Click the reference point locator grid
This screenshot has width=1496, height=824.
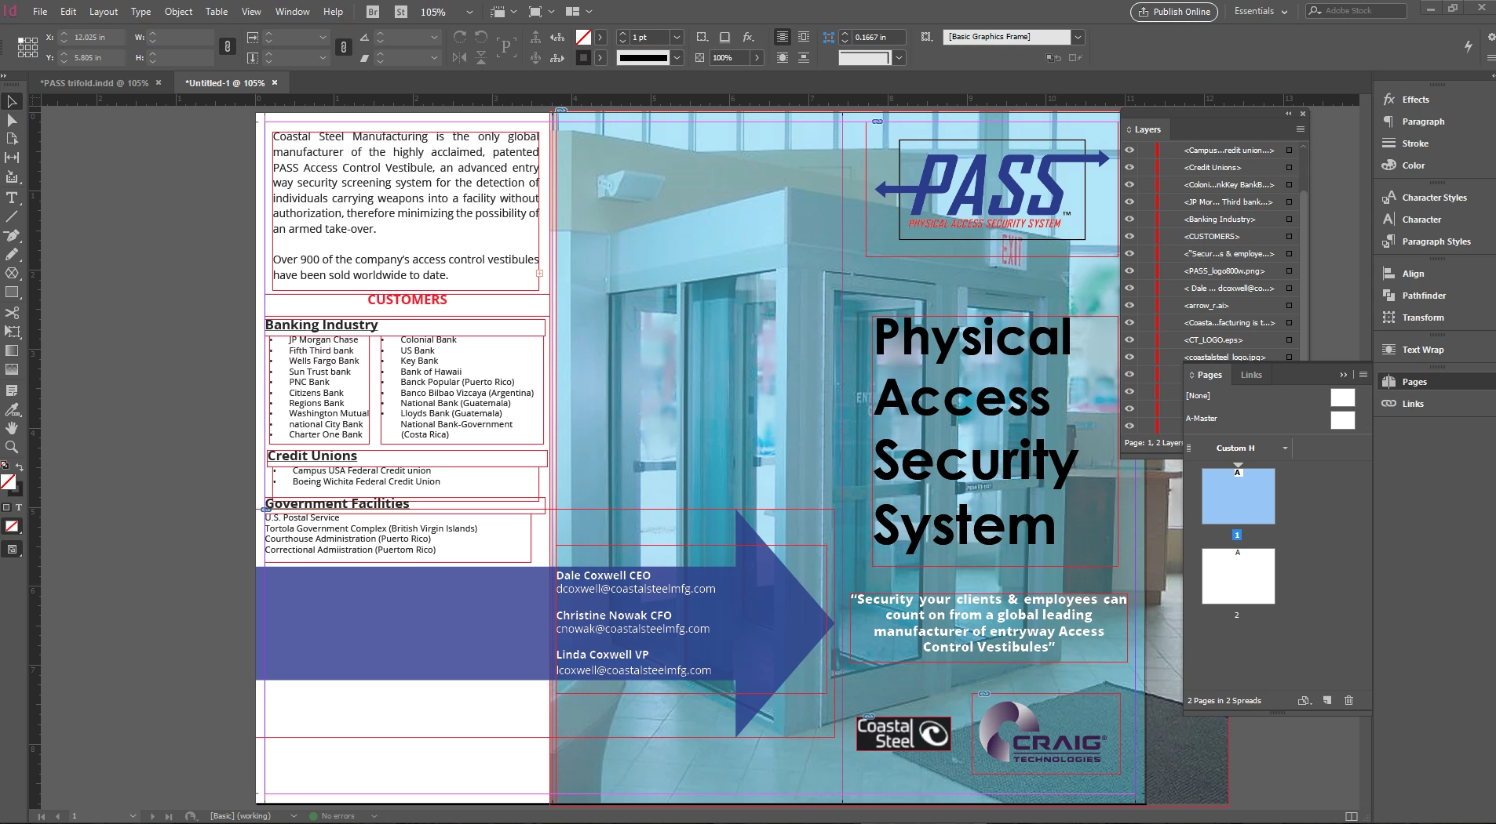tap(27, 47)
